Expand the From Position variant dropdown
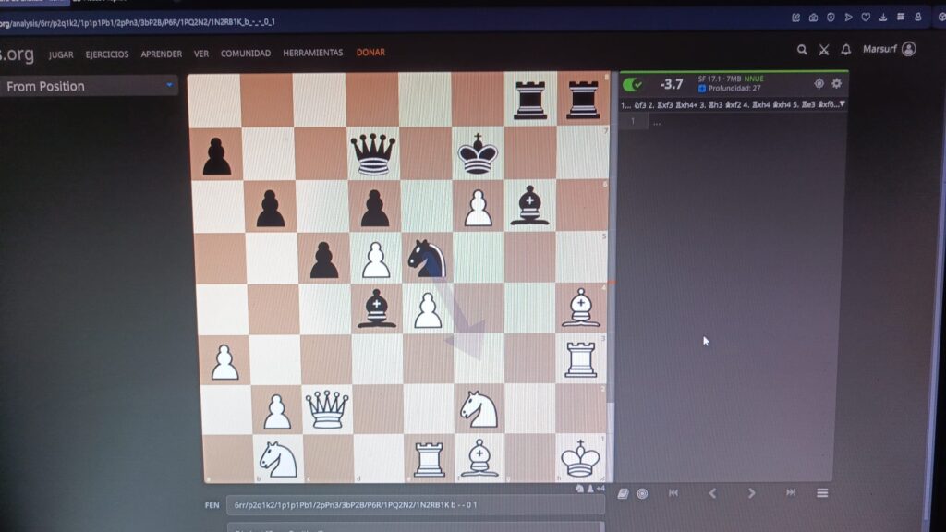The image size is (946, 532). coord(90,86)
